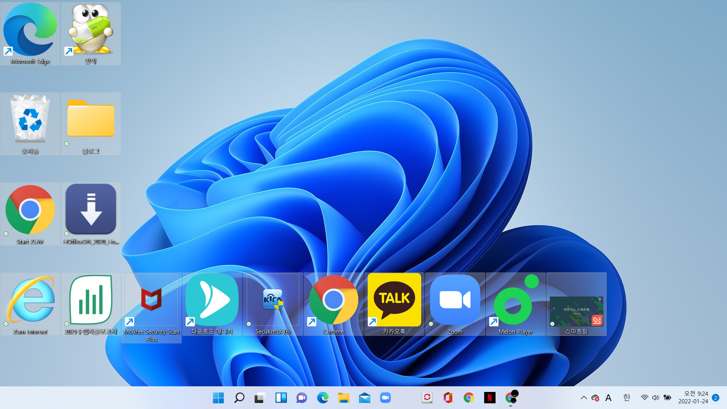Open Netflix from the taskbar
This screenshot has height=409, width=727.
pos(489,398)
